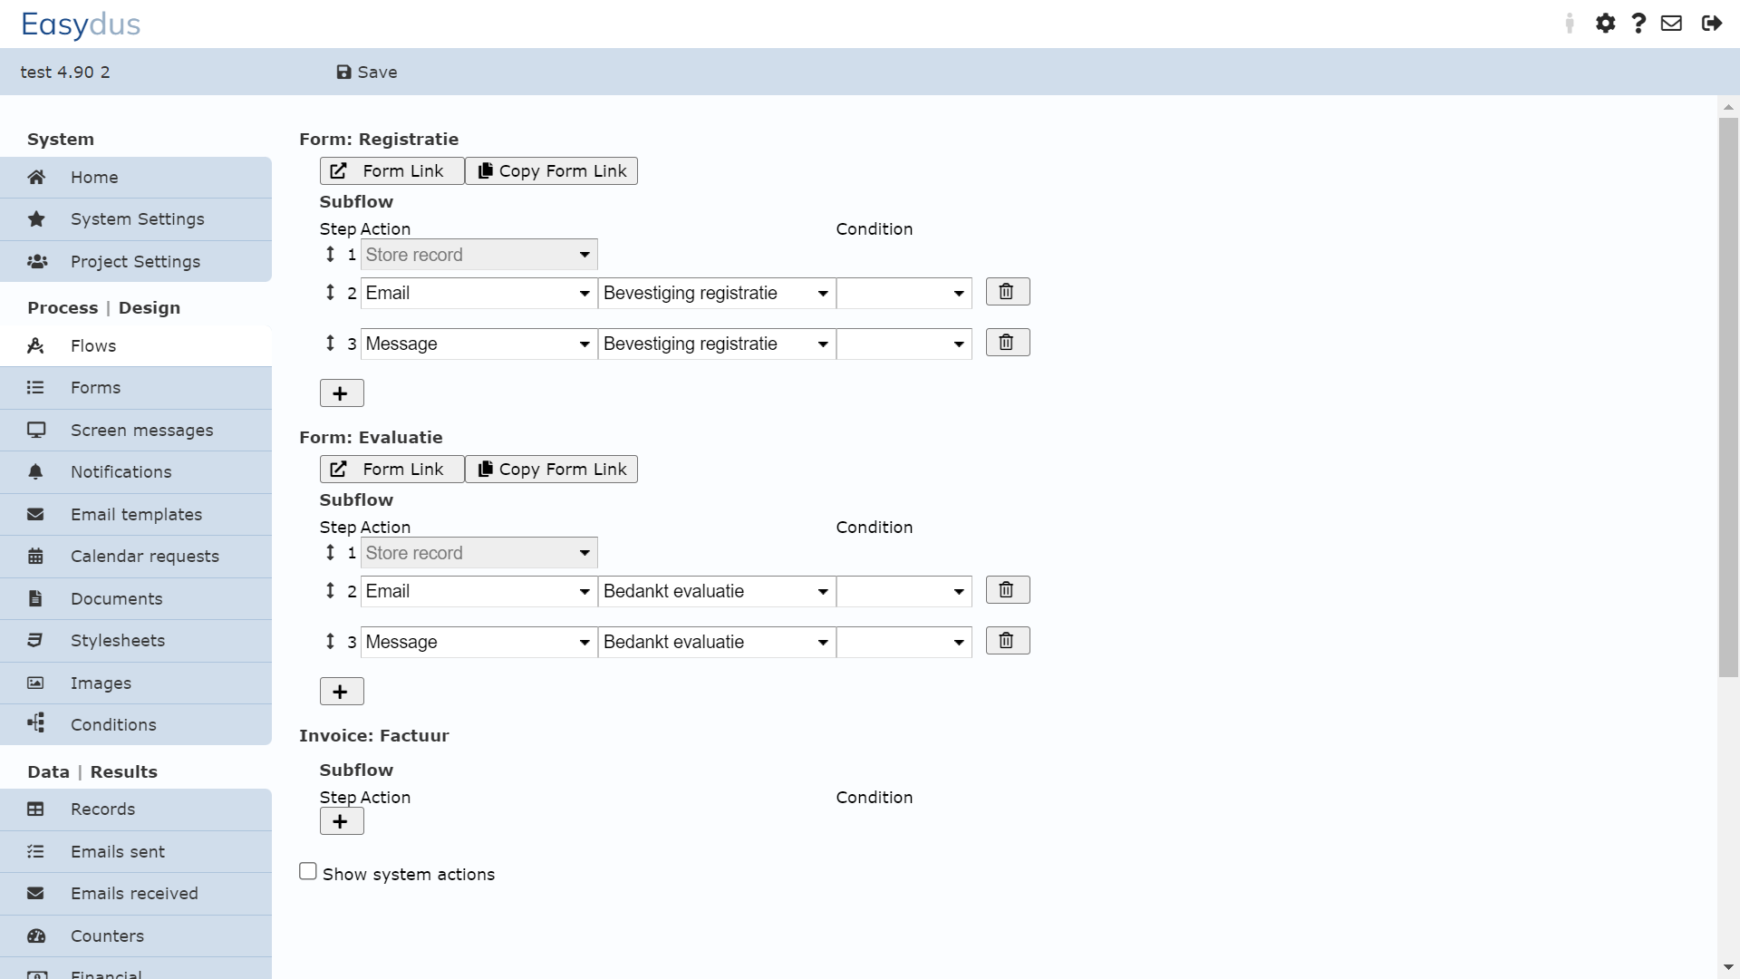Delete step 3 Message in Evaluatie
Viewport: 1740px width, 979px height.
(1008, 641)
